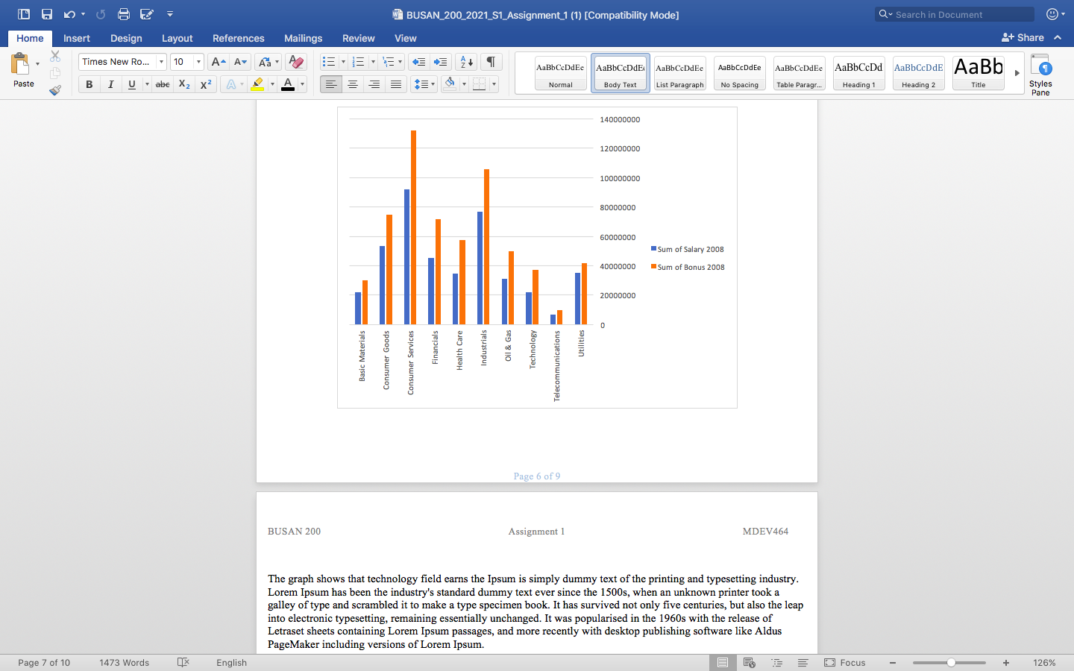
Task: Click the zoom slider handle
Action: [x=951, y=662]
